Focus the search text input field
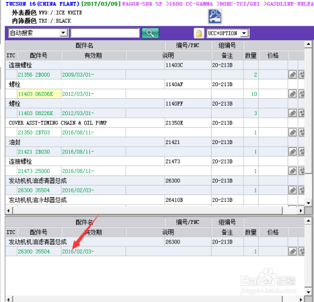The height and width of the screenshot is (302, 314). (x=105, y=33)
